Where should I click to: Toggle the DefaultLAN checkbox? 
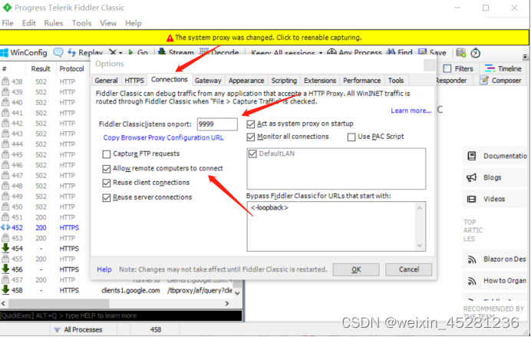(x=252, y=154)
